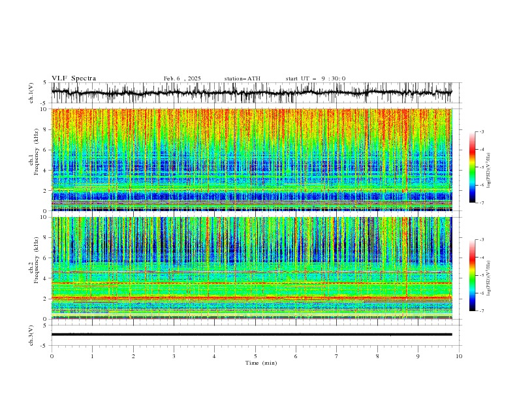This screenshot has height=400, width=517.
Task: Click the 'VLF Spectra' title text
Action: pyautogui.click(x=74, y=78)
